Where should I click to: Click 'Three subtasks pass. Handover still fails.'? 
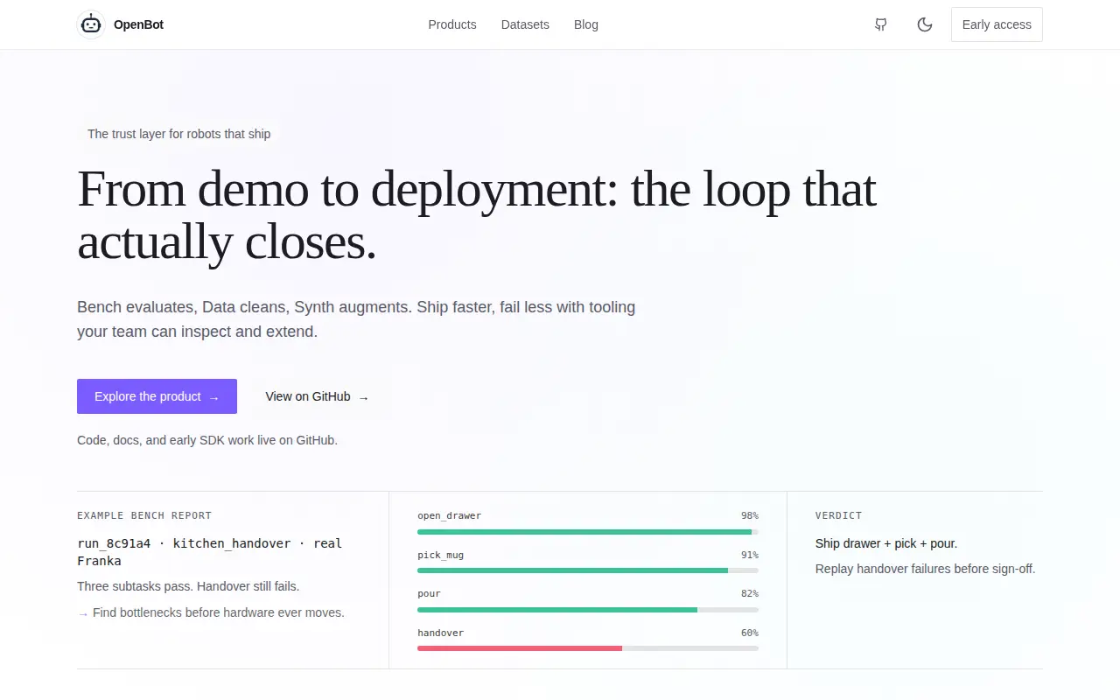(188, 586)
